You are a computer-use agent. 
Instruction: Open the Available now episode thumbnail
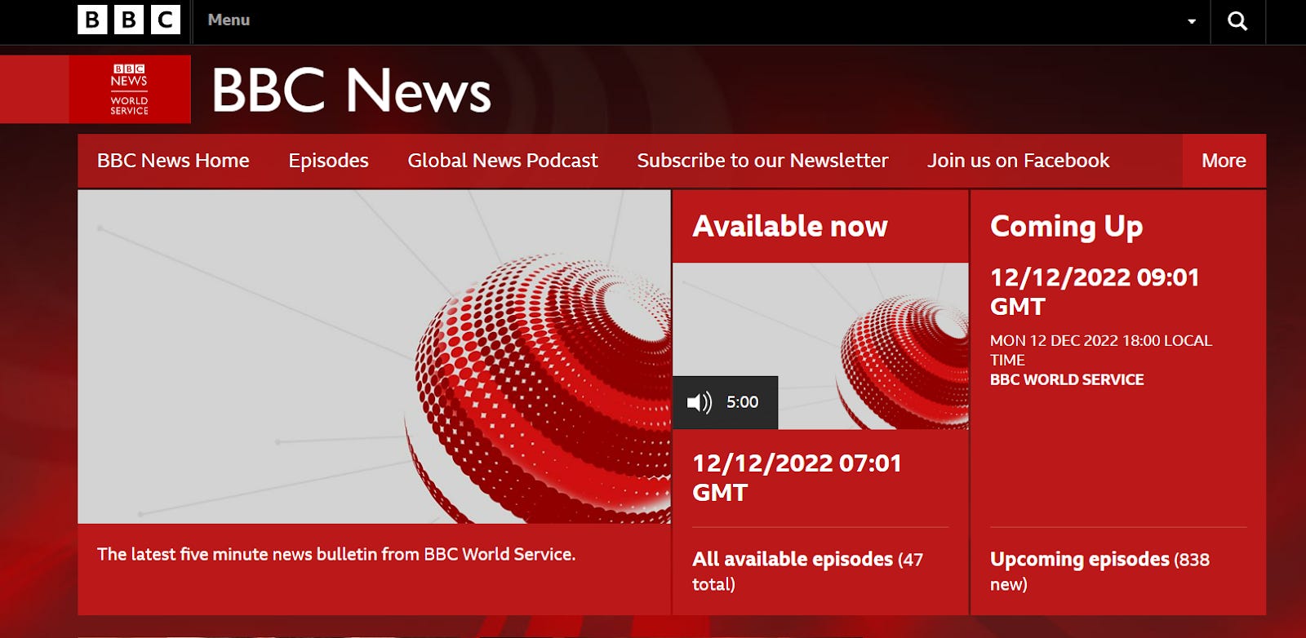820,346
